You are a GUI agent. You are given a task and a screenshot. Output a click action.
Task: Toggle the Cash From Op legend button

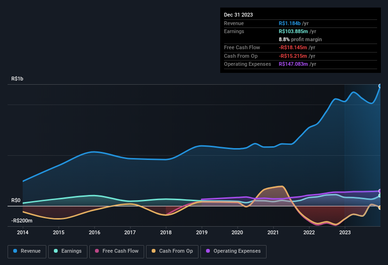172,251
